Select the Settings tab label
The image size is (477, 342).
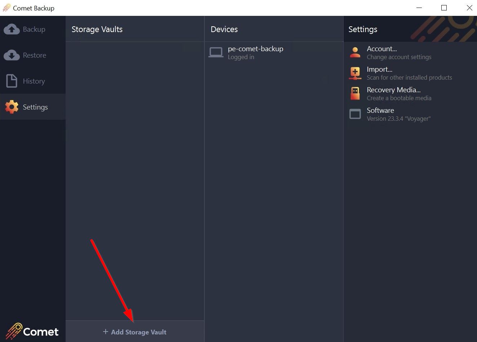pos(35,107)
